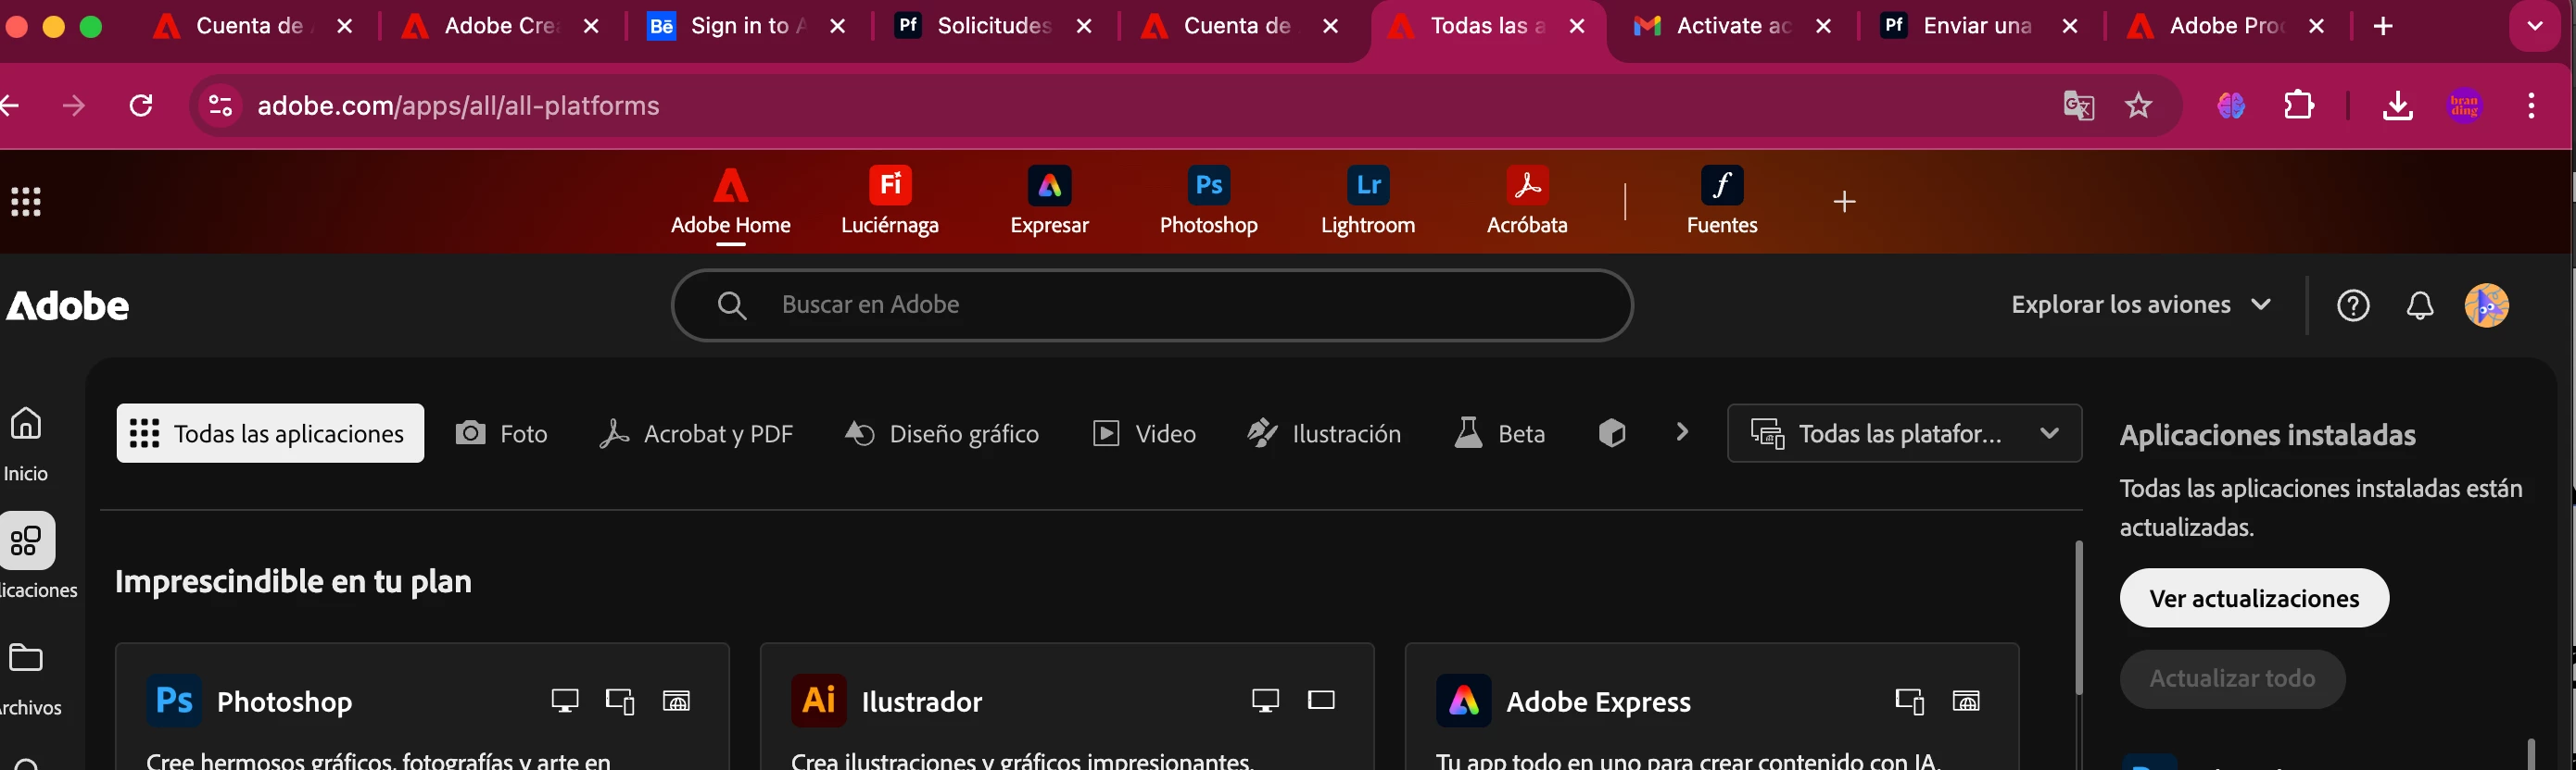Click the Adobe logo
2576x770 pixels.
click(x=68, y=305)
